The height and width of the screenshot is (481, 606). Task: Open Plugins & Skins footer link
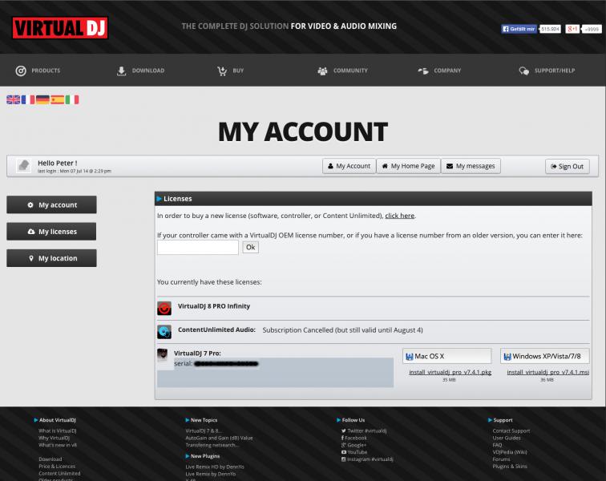click(510, 467)
